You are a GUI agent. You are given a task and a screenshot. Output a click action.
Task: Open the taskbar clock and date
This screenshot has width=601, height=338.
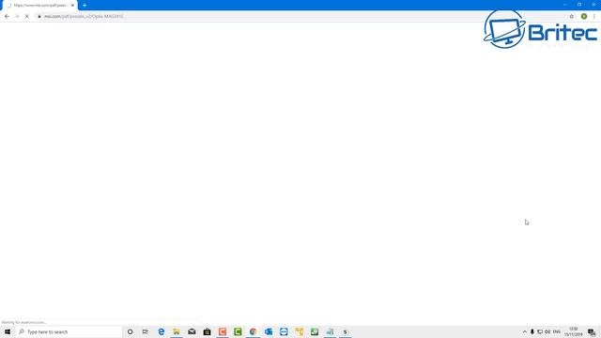[574, 331]
